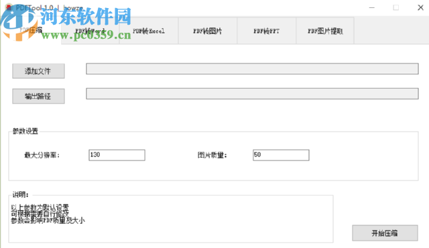Screen dimensions: 429x248
Task: Click the 添加文件 button
Action: [x=38, y=72]
